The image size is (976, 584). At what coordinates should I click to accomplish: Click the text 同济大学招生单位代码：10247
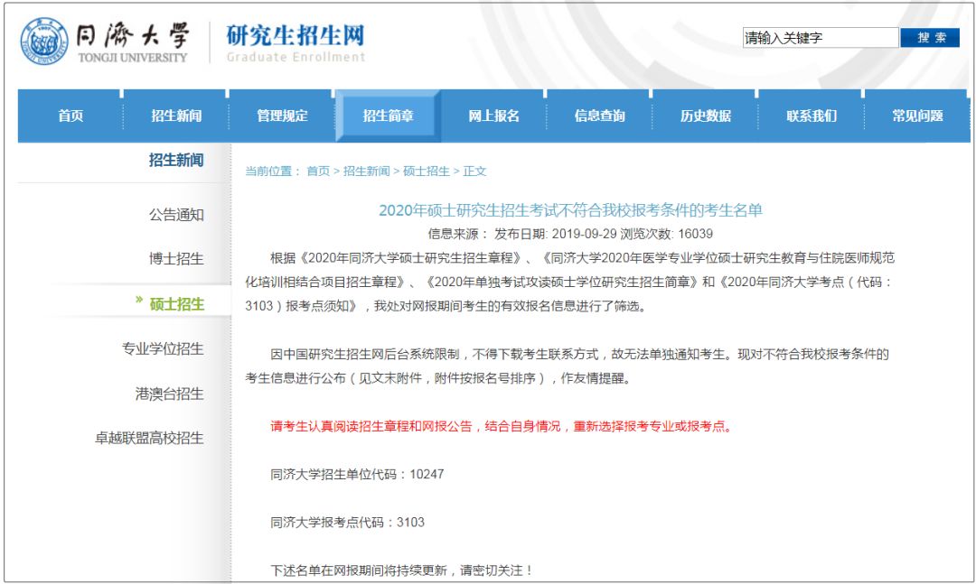357,475
